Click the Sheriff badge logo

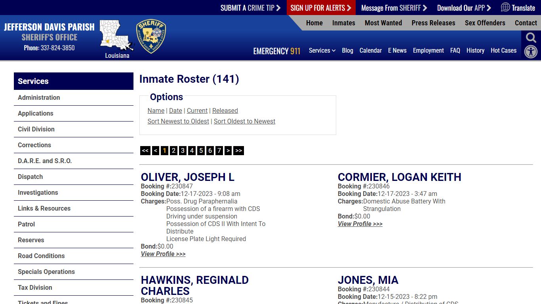[151, 37]
